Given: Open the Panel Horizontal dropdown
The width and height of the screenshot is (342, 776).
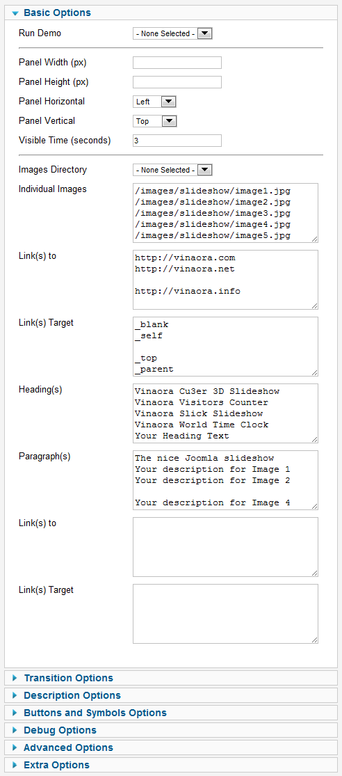Looking at the screenshot, I should [x=154, y=102].
